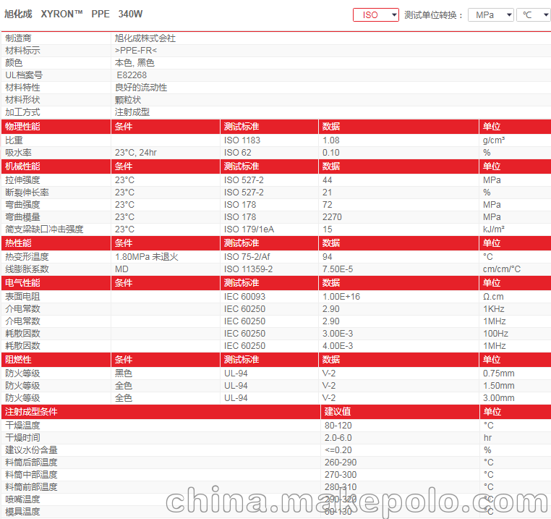Click the specific gravity value 1.08
The width and height of the screenshot is (551, 519).
coord(331,140)
